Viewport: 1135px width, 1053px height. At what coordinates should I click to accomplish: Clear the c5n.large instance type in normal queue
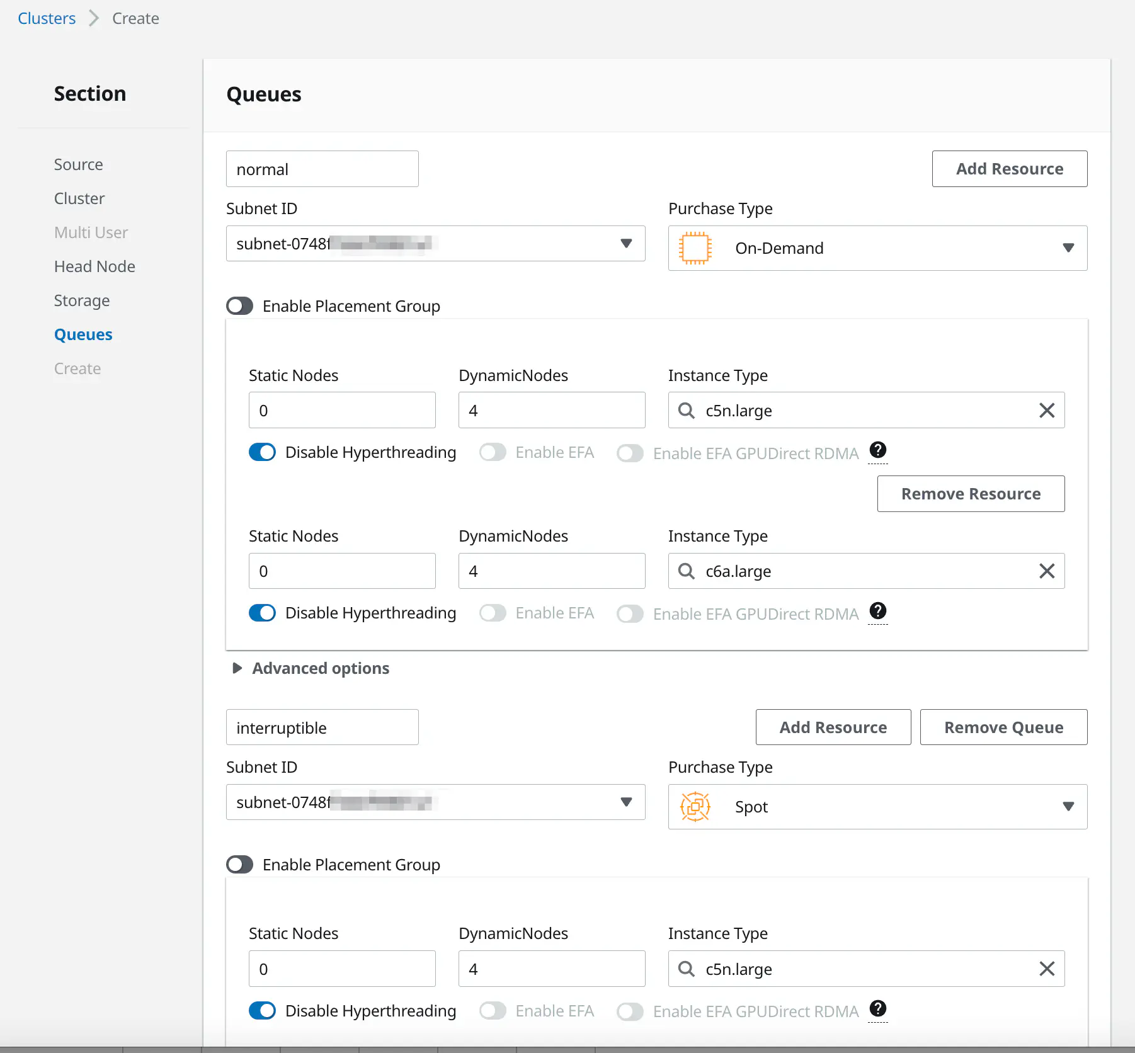coord(1046,411)
